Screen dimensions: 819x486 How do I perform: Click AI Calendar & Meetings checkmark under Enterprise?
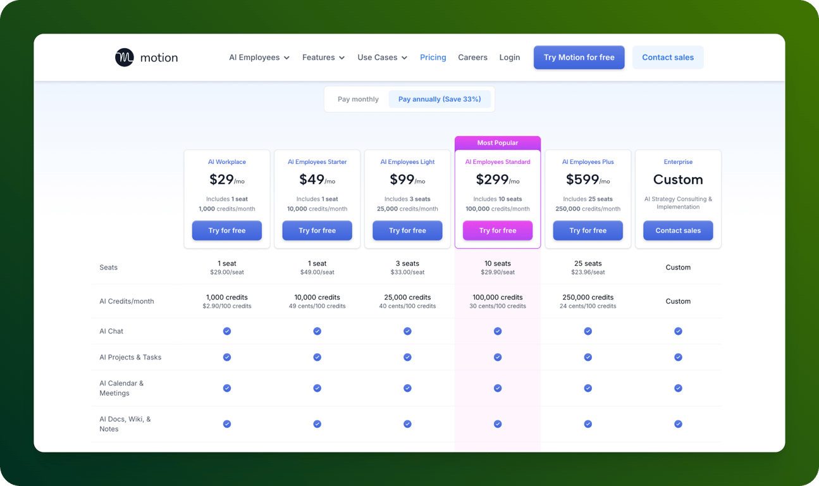coord(678,388)
